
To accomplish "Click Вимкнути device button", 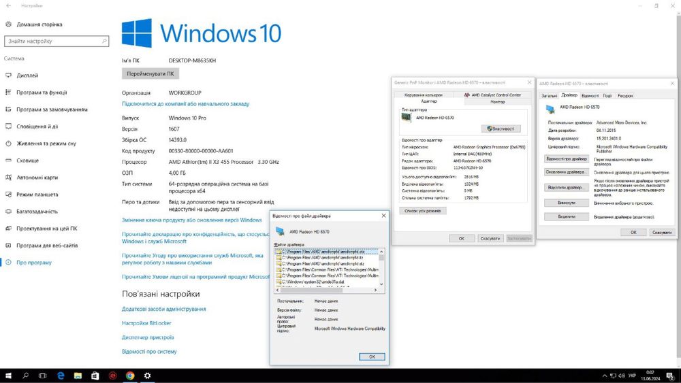I will [x=567, y=203].
